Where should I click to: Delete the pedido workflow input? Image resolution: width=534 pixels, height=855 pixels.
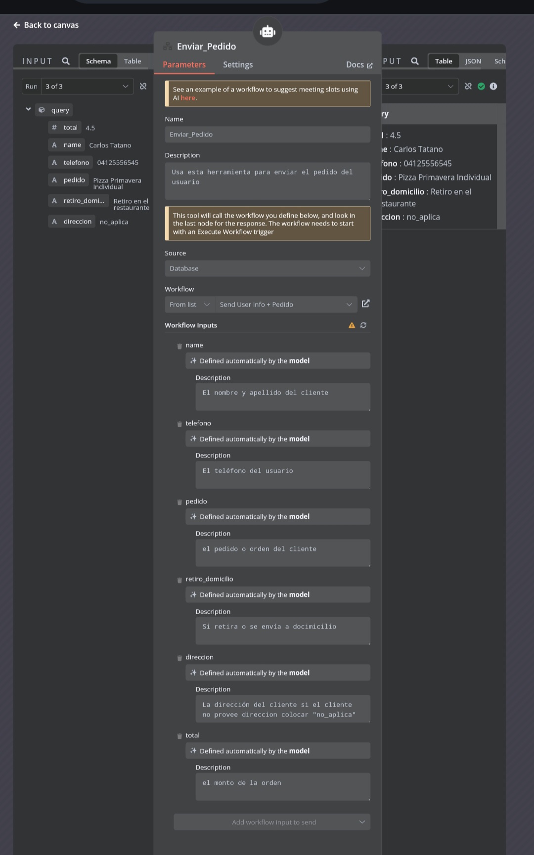pos(179,502)
